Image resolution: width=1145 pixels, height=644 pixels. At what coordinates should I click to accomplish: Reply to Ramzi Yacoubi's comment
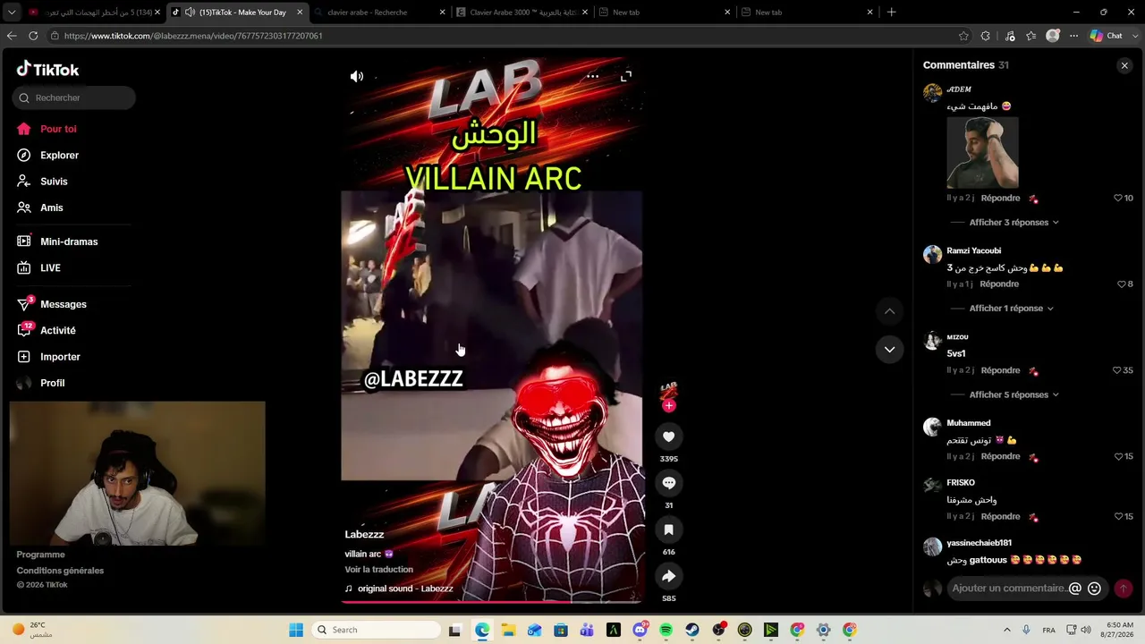(999, 284)
